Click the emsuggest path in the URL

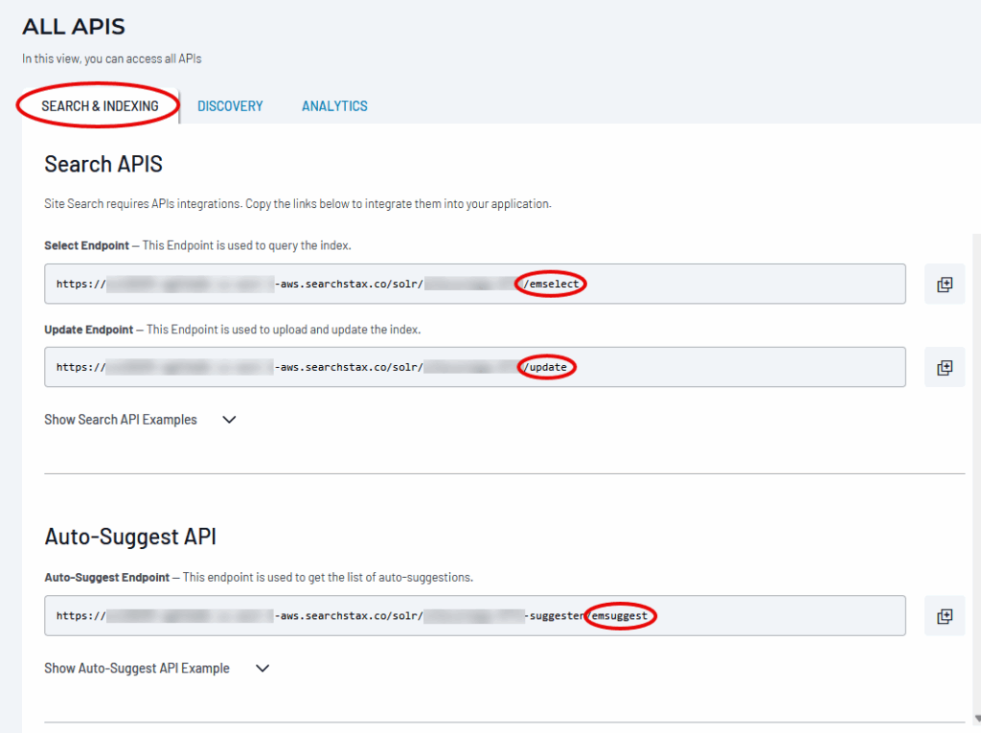(620, 616)
